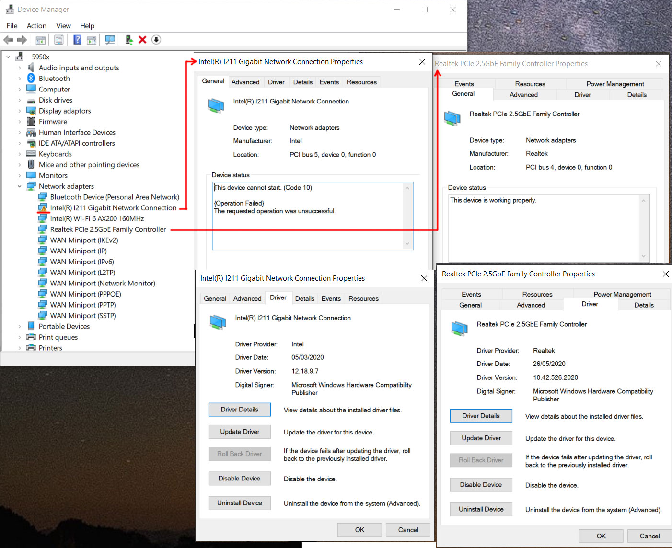Click the blue Help question mark icon
The image size is (672, 548).
(77, 40)
